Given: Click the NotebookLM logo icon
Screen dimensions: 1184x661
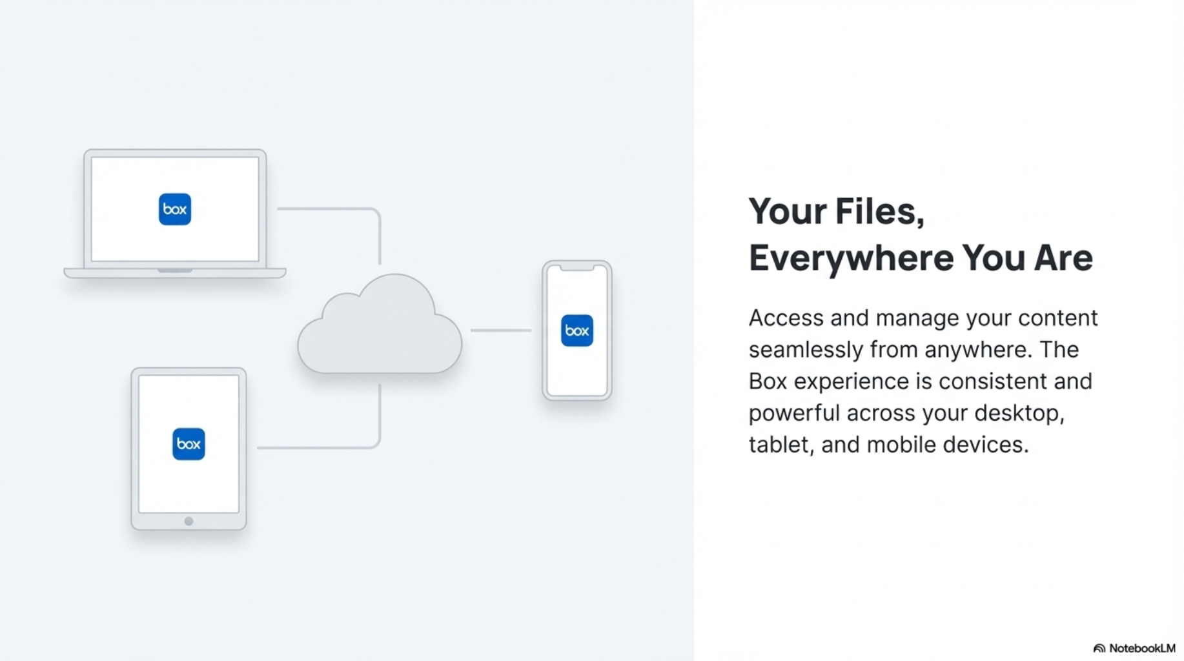Looking at the screenshot, I should point(1099,648).
